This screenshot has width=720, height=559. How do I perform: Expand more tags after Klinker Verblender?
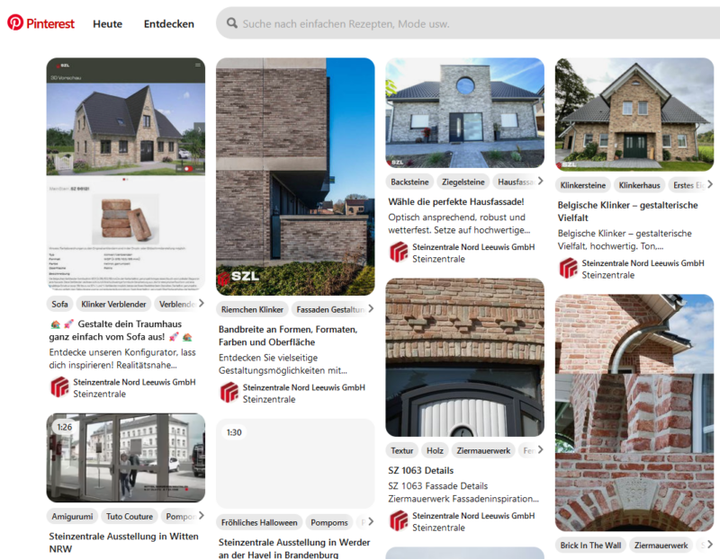201,303
